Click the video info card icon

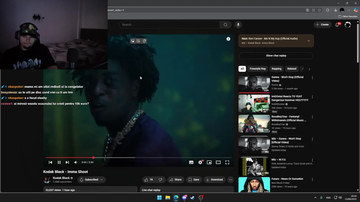(x=228, y=39)
